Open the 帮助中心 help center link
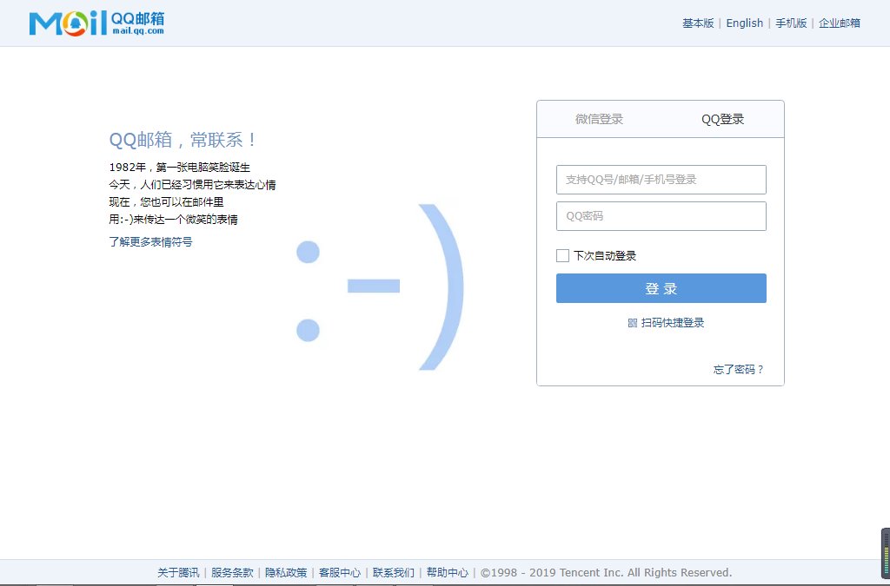The image size is (890, 586). 447,573
